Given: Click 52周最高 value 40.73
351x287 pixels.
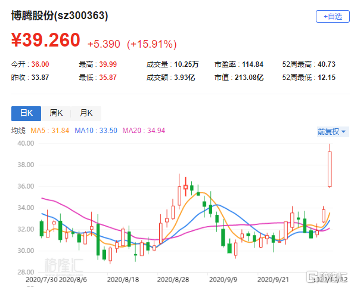Looking at the screenshot, I should point(327,64).
